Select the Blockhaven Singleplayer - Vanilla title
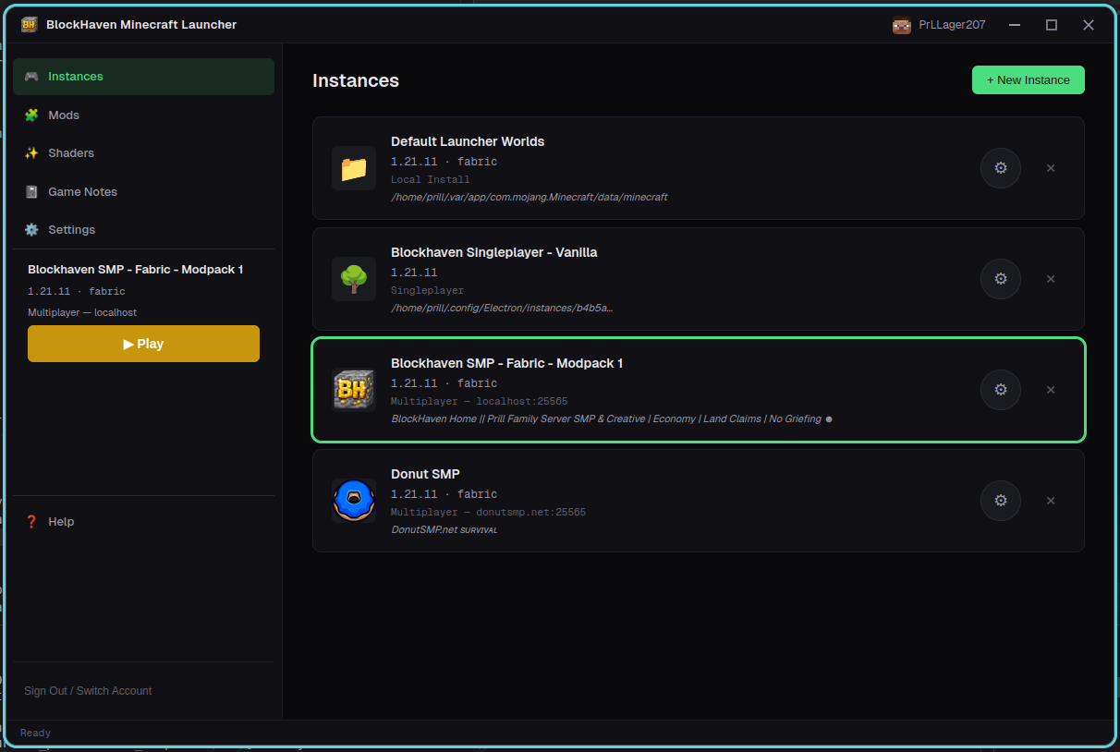 pos(494,252)
